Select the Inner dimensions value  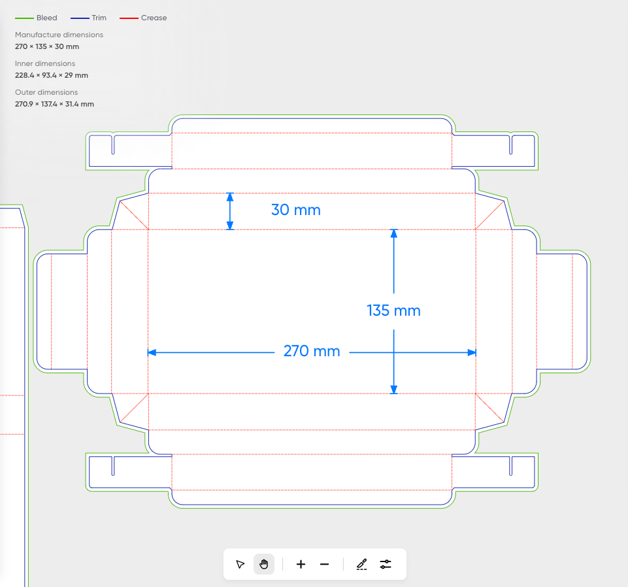(x=51, y=75)
